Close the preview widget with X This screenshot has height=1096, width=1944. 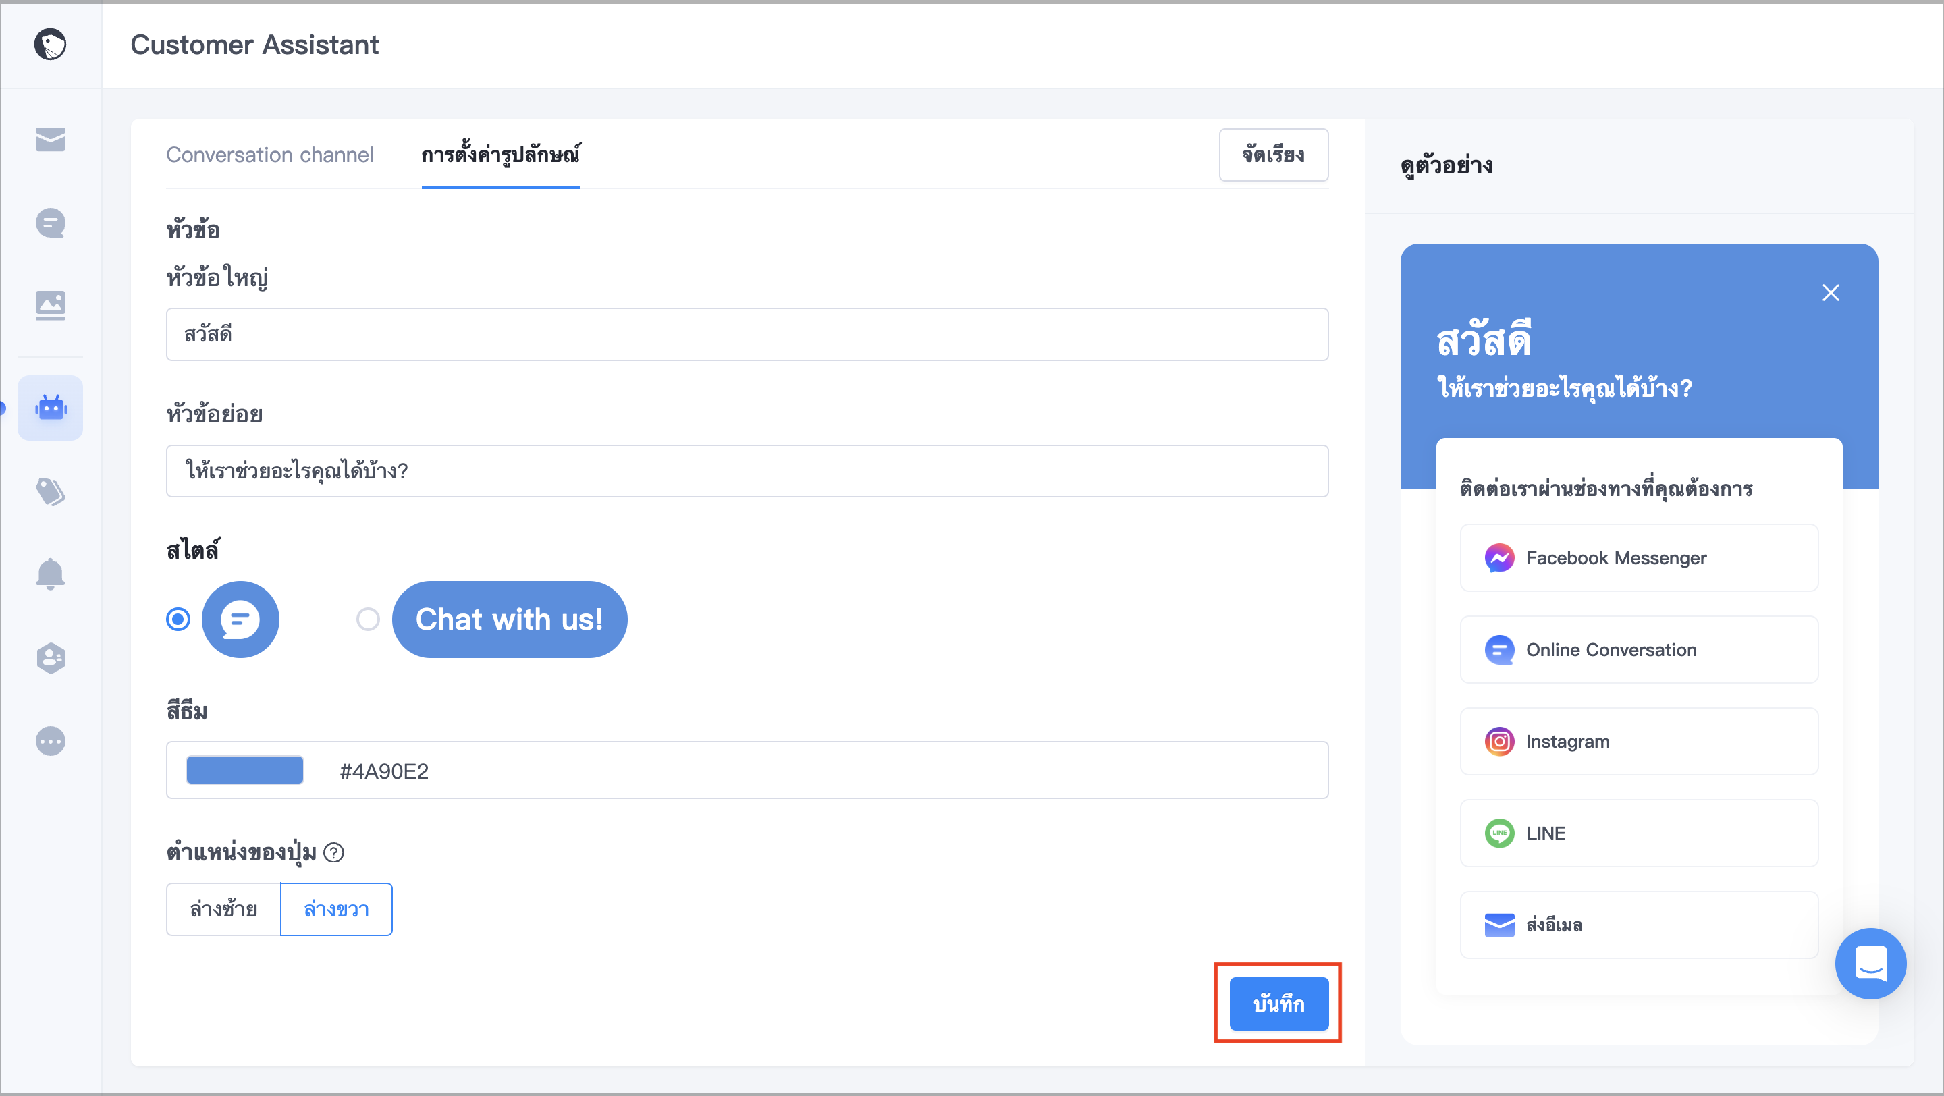[1830, 293]
